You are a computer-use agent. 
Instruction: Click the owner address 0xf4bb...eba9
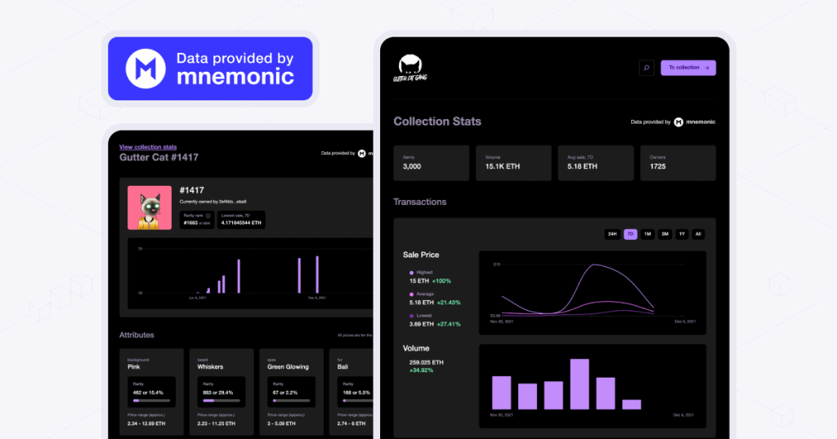(x=233, y=202)
